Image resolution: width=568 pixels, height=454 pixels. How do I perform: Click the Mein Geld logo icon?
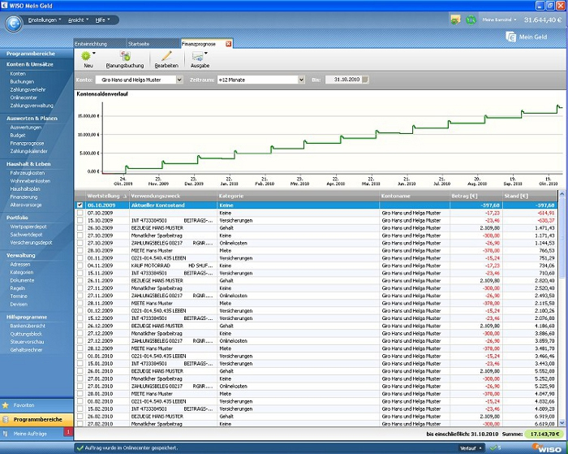pos(510,37)
